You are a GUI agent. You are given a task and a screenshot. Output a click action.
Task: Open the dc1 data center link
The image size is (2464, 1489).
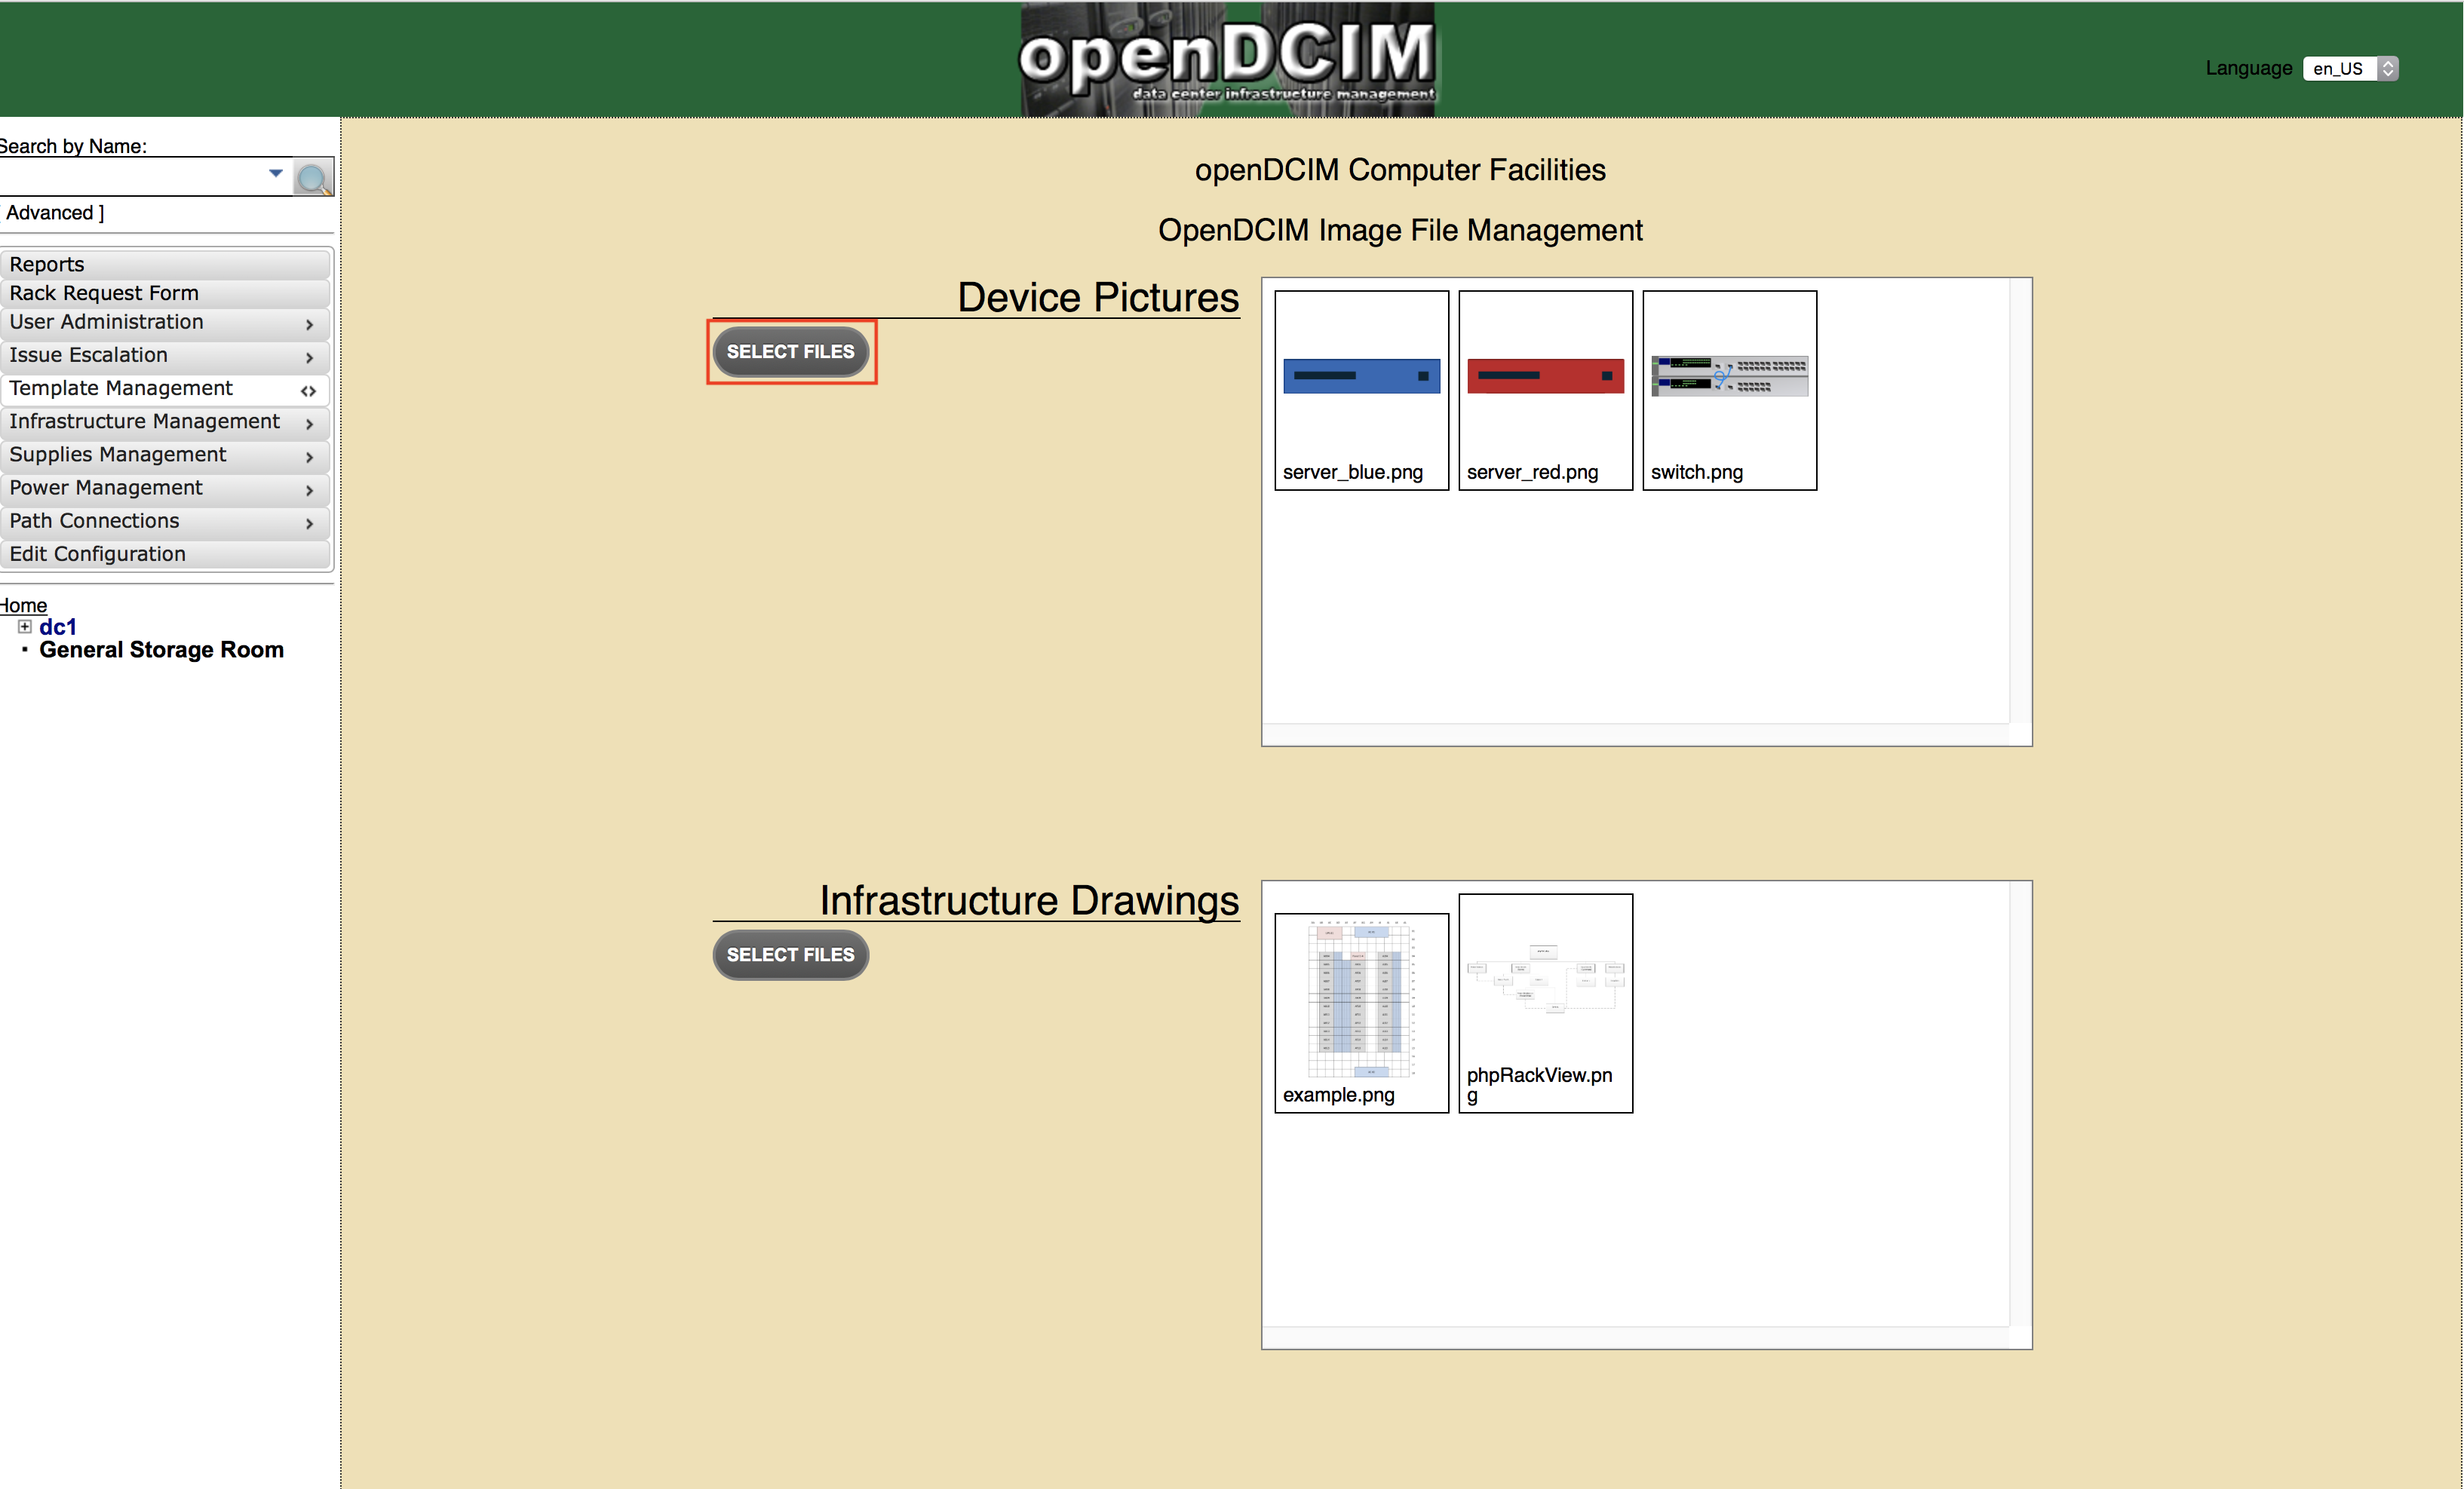58,627
